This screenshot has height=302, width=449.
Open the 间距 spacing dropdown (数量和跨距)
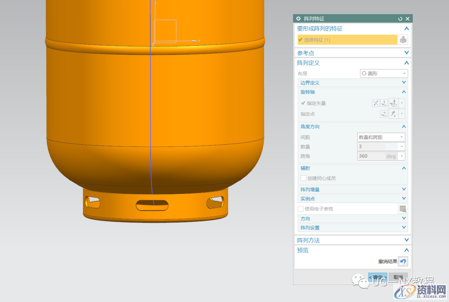coord(381,137)
